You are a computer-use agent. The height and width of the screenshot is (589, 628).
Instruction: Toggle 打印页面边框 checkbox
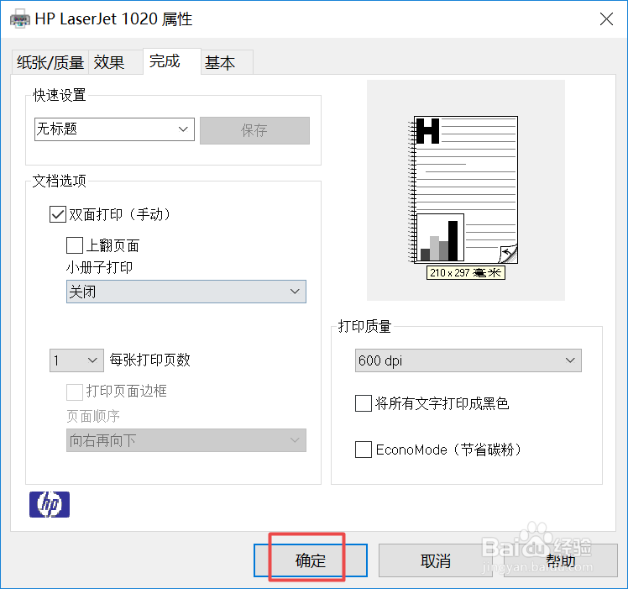tap(75, 392)
